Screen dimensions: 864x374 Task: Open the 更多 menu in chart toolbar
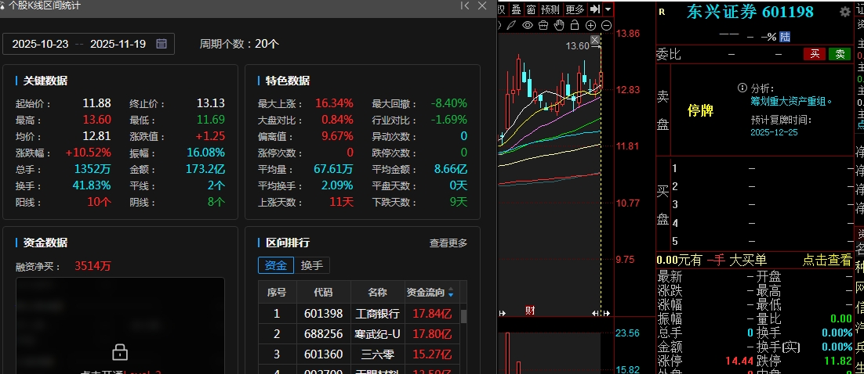coord(575,9)
